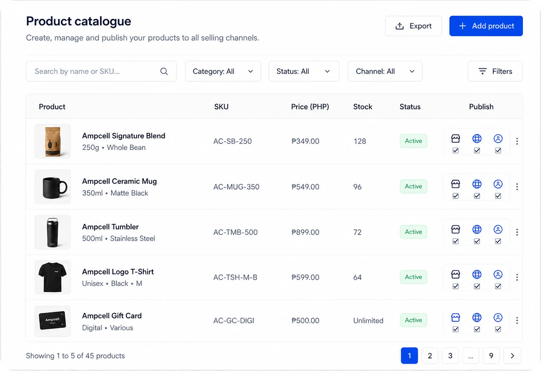The image size is (541, 371).
Task: Click the globe icon for Ampcell Signature Blend
Action: [477, 139]
